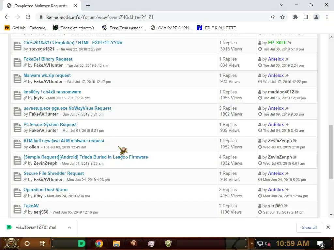Open network tray icon
334x250 pixels.
[260, 243]
